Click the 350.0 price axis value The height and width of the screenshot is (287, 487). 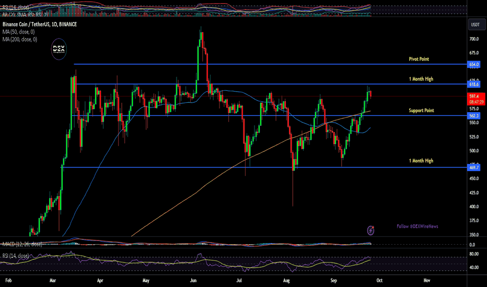[474, 235]
